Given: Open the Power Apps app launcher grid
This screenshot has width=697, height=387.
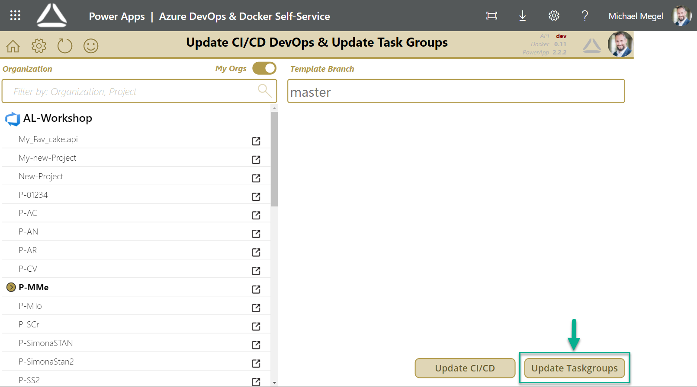Looking at the screenshot, I should click(x=15, y=16).
